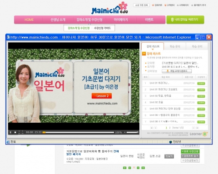Select lecture 'Unit 01 히라가나 오십음도'
The height and width of the screenshot is (174, 218).
[163, 89]
